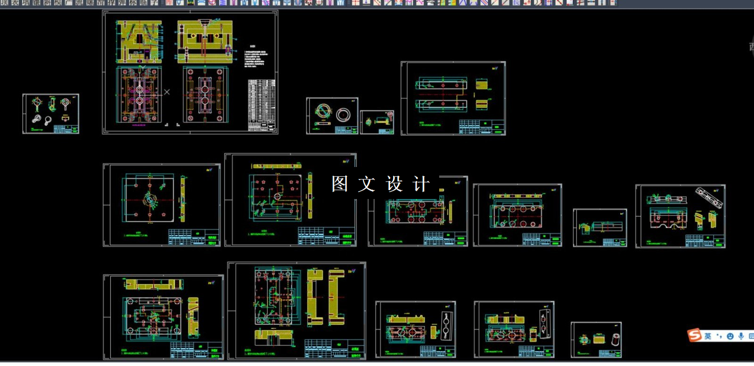
Task: Select the drawing with two tall yellow section views
Action: pos(296,311)
